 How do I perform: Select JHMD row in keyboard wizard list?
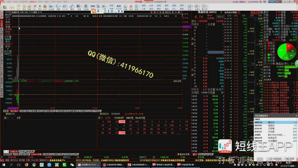coord(275,135)
